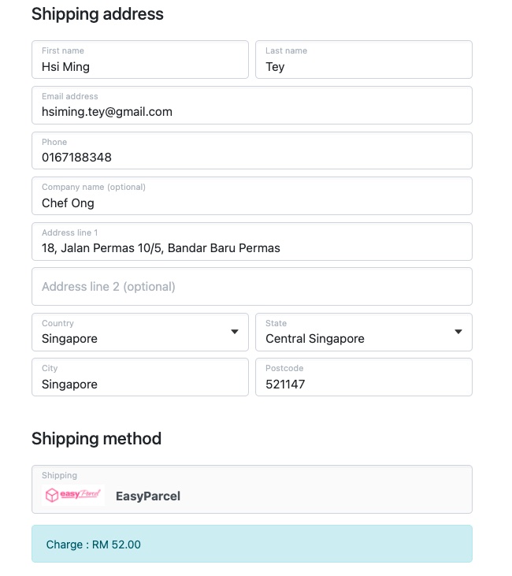Click the small Shipping label above EasyParcel
This screenshot has width=512, height=576.
(x=60, y=476)
